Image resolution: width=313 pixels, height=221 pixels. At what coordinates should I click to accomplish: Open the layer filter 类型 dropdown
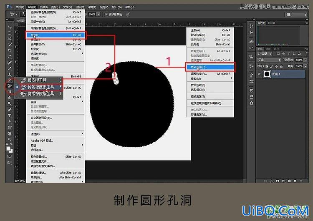[x=265, y=54]
